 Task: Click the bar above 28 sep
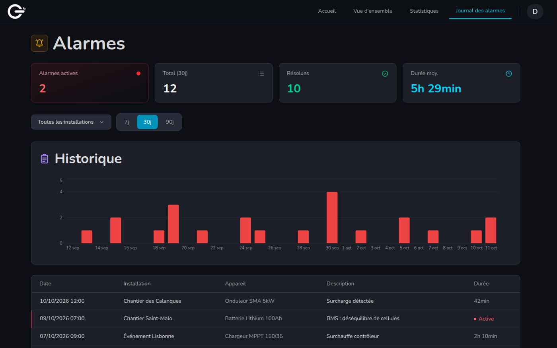point(303,237)
